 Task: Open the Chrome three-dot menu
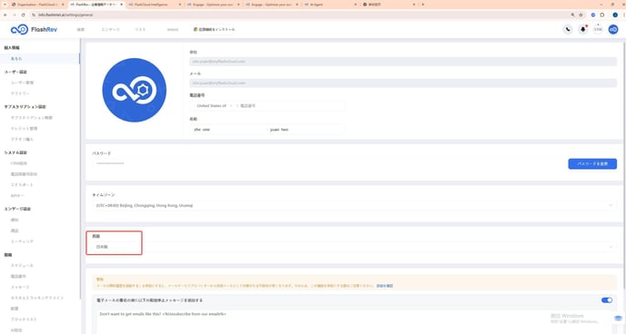click(623, 15)
